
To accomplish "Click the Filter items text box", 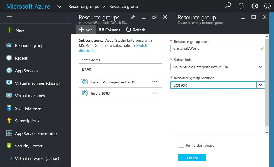I will pos(120,60).
